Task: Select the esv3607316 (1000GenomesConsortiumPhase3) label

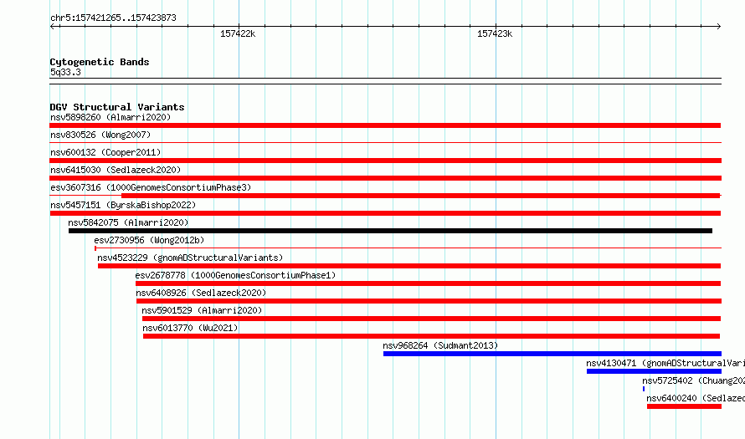Action: click(151, 187)
